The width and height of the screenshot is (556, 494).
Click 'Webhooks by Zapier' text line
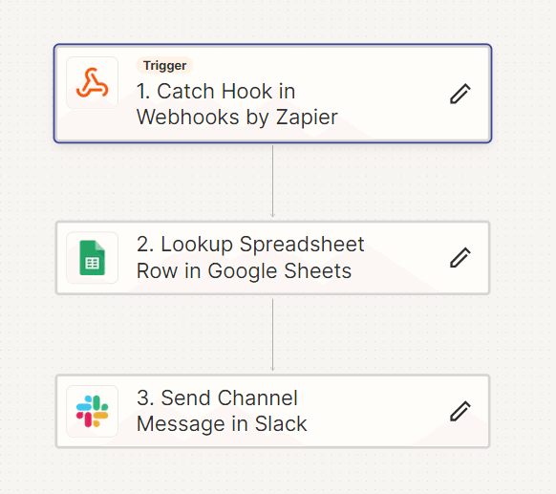237,117
